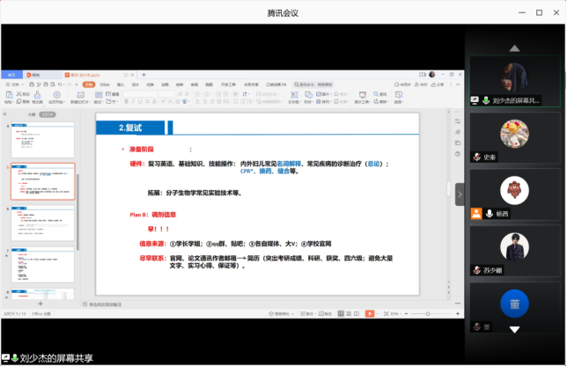This screenshot has width=567, height=366.
Task: Click 刘少杰's green microphone icon
Action: (x=484, y=101)
